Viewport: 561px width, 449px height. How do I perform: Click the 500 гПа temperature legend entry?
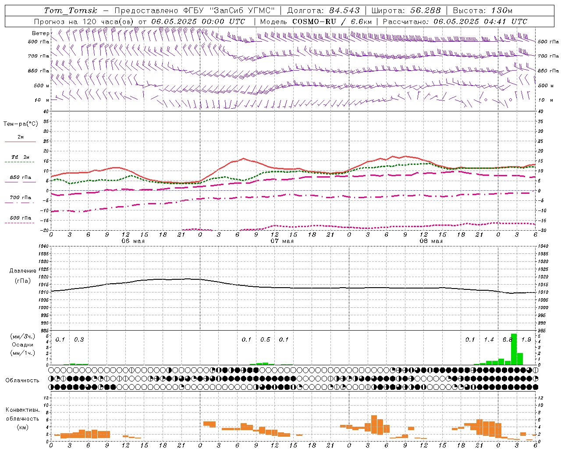pyautogui.click(x=21, y=218)
